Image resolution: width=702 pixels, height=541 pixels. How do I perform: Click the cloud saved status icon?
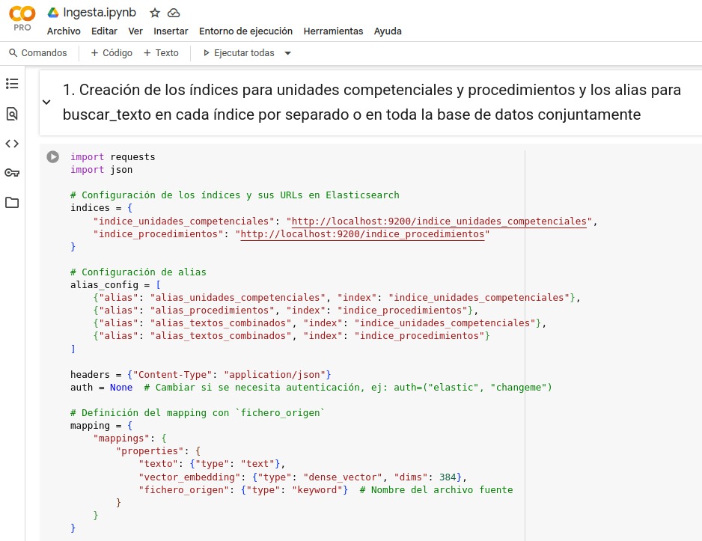[174, 13]
